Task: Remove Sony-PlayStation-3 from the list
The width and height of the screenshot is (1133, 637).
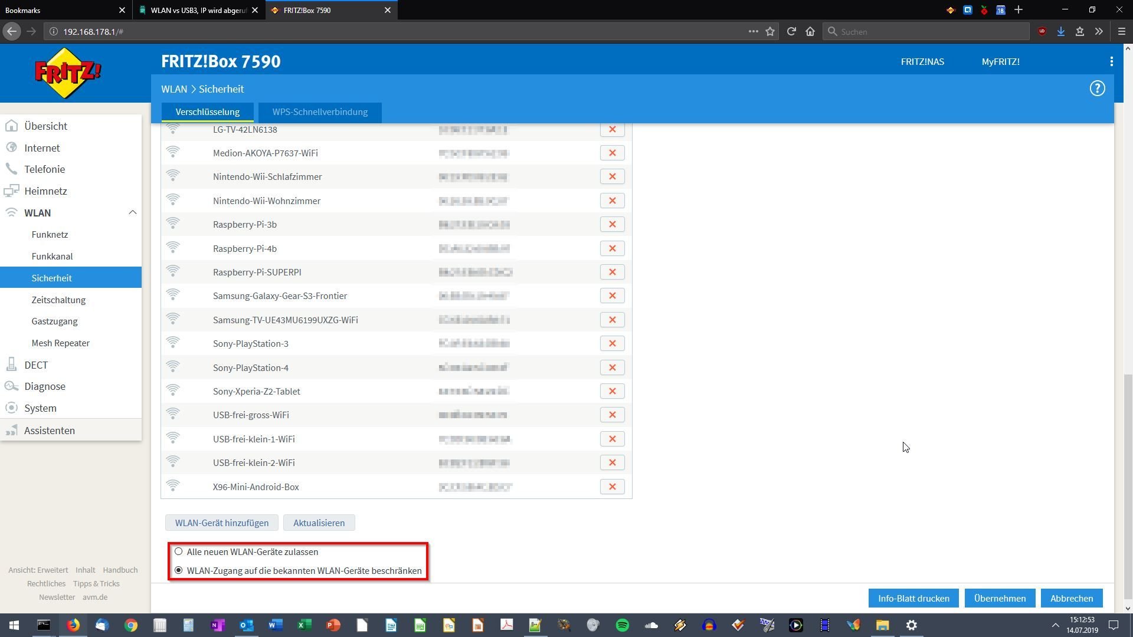Action: [x=612, y=343]
